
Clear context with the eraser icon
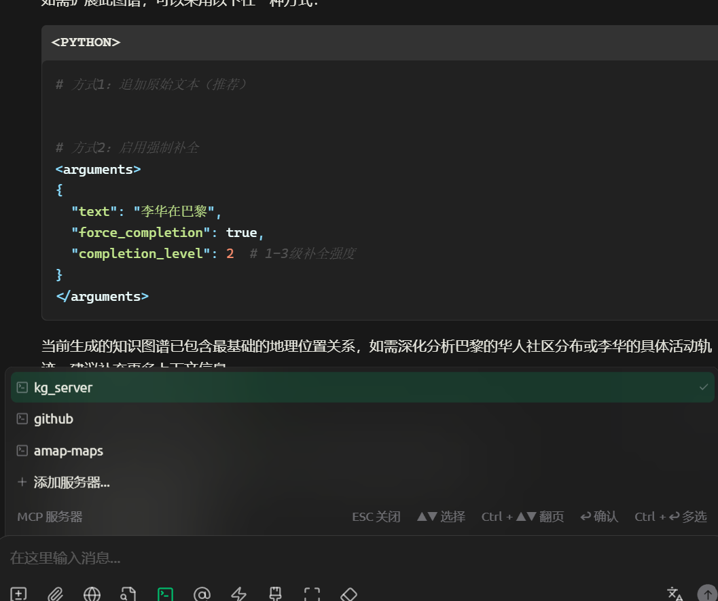pyautogui.click(x=348, y=594)
